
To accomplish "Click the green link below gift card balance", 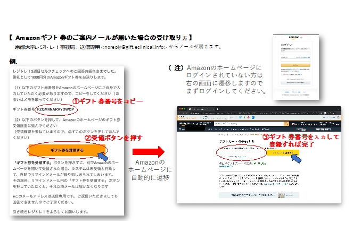I will 226,167.
